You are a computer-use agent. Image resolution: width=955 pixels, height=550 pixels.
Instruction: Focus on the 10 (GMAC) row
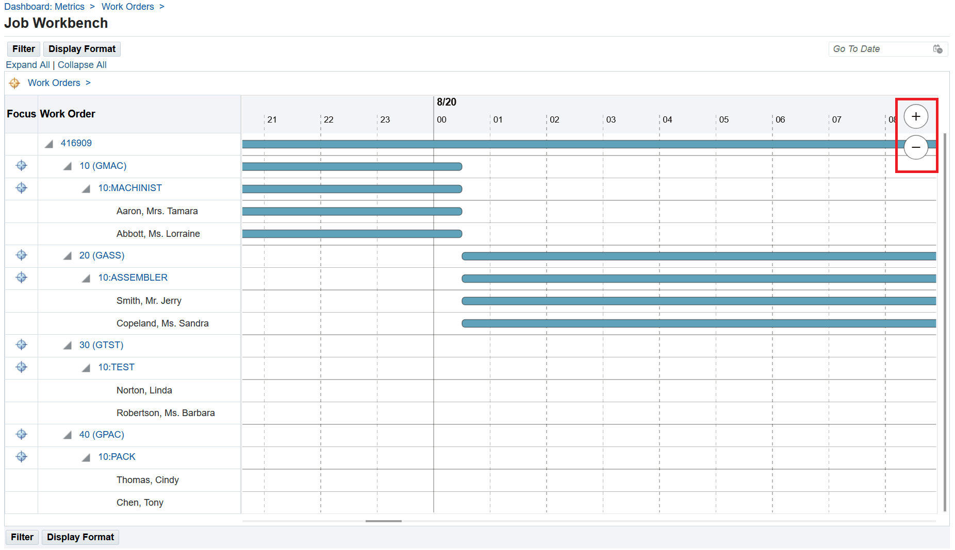[21, 165]
